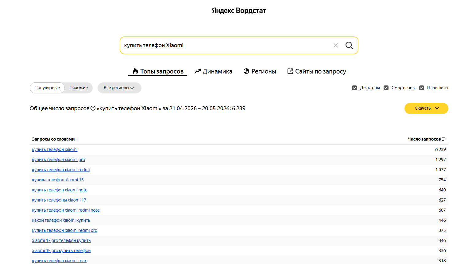Screen dimensions: 464x264
Task: Click the count value 346
Action: [x=442, y=240]
